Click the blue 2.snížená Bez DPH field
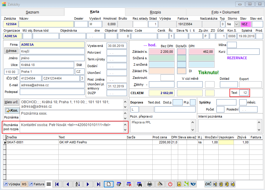 point(162,65)
